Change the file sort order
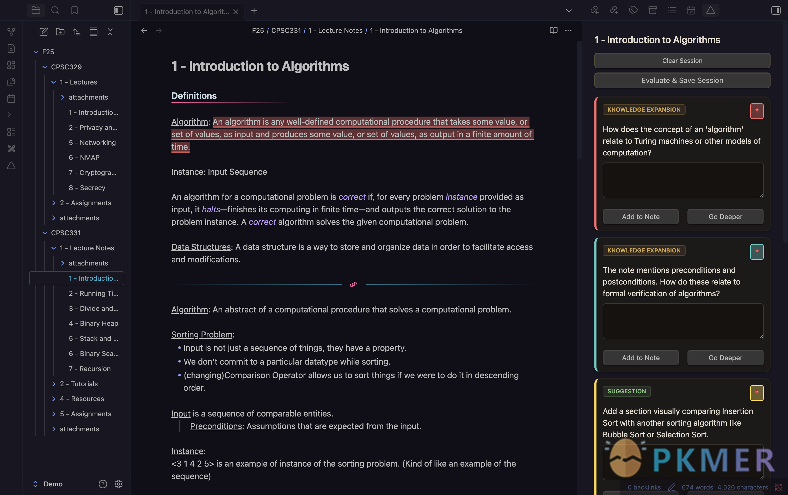Viewport: 788px width, 495px height. [77, 32]
